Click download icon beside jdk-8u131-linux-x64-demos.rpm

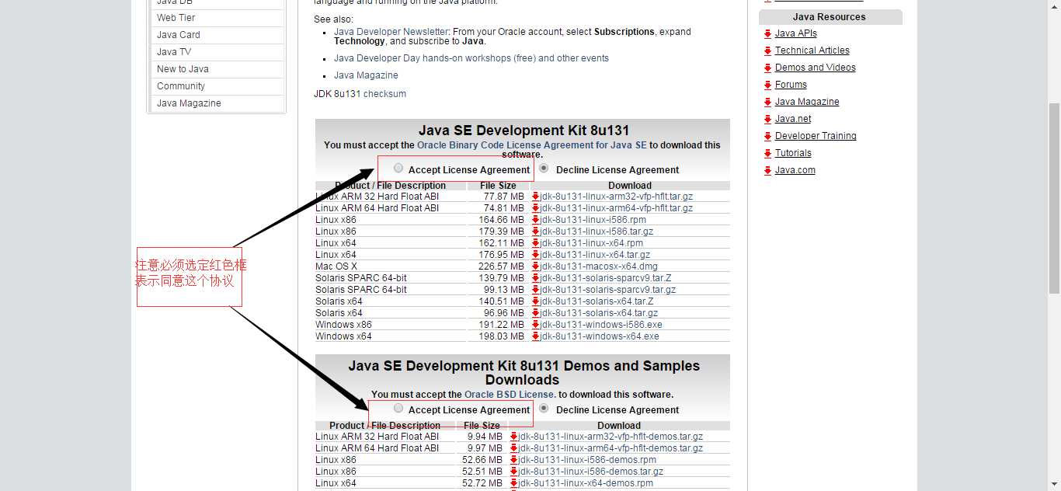(514, 483)
